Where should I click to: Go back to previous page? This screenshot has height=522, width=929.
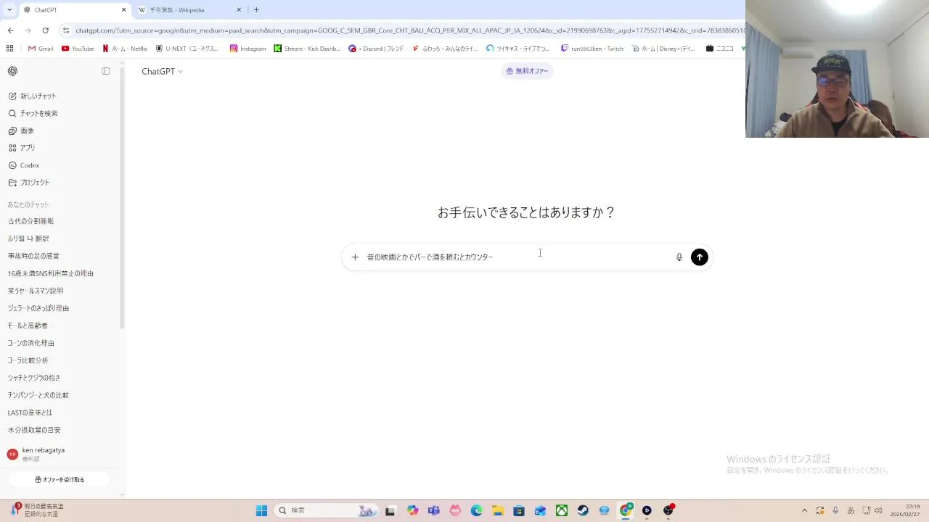point(10,30)
